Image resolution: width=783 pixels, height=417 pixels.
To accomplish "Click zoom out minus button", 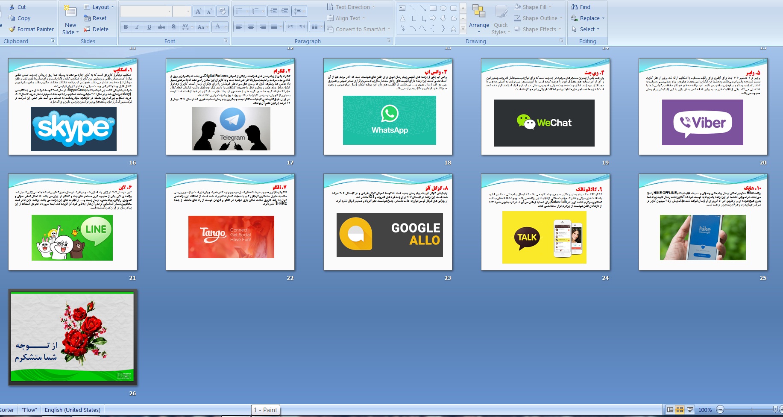I will pyautogui.click(x=720, y=410).
